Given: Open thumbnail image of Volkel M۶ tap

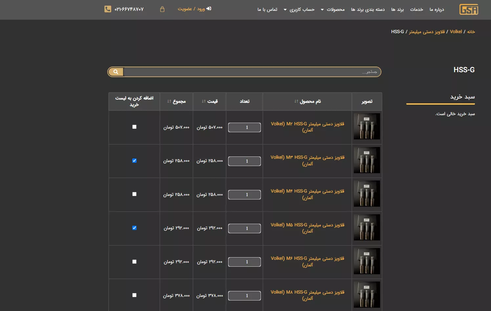Looking at the screenshot, I should coord(367,261).
